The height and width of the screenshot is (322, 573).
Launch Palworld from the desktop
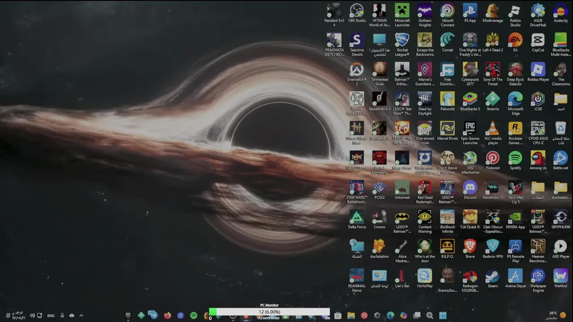click(x=447, y=102)
